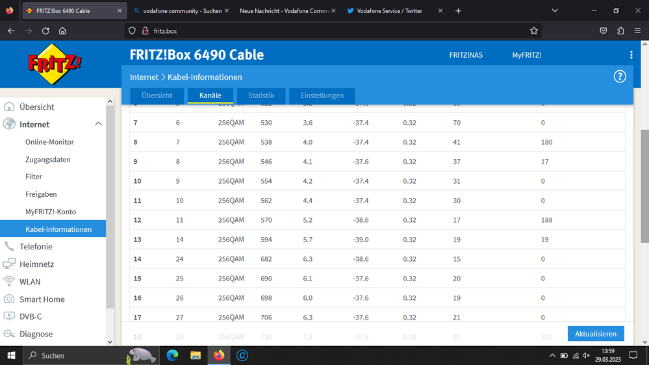
Task: Open the list all tabs chevron
Action: (x=555, y=11)
